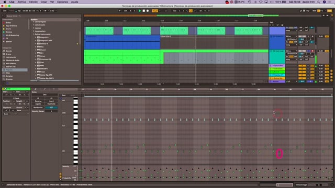335x188 pixels.
Task: Start playback with the green Play button
Action: tap(140, 10)
